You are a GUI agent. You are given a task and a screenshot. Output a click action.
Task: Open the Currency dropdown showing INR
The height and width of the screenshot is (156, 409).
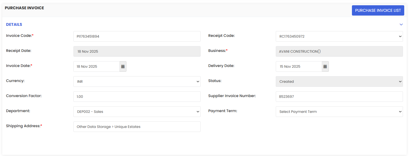coord(137,82)
